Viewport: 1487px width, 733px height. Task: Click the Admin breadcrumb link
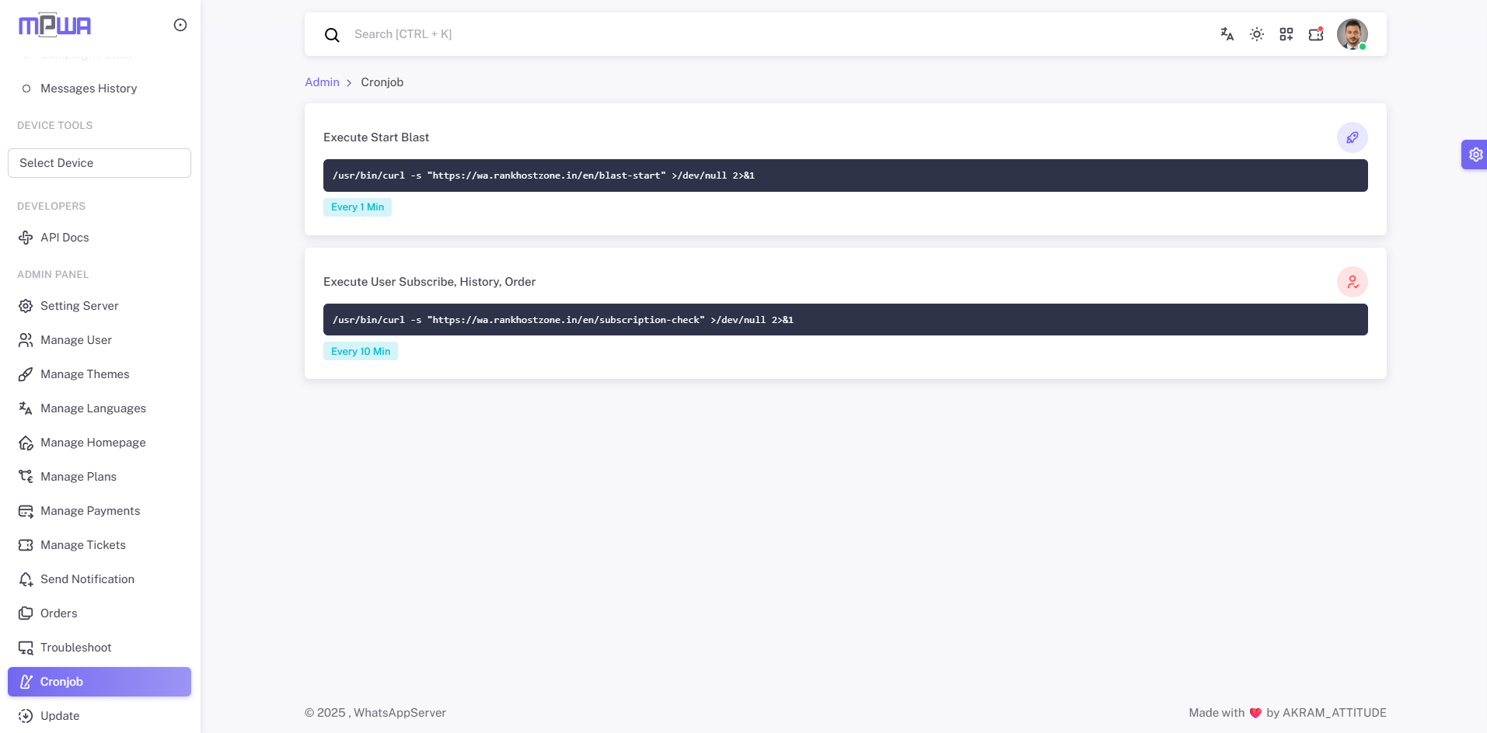point(322,82)
